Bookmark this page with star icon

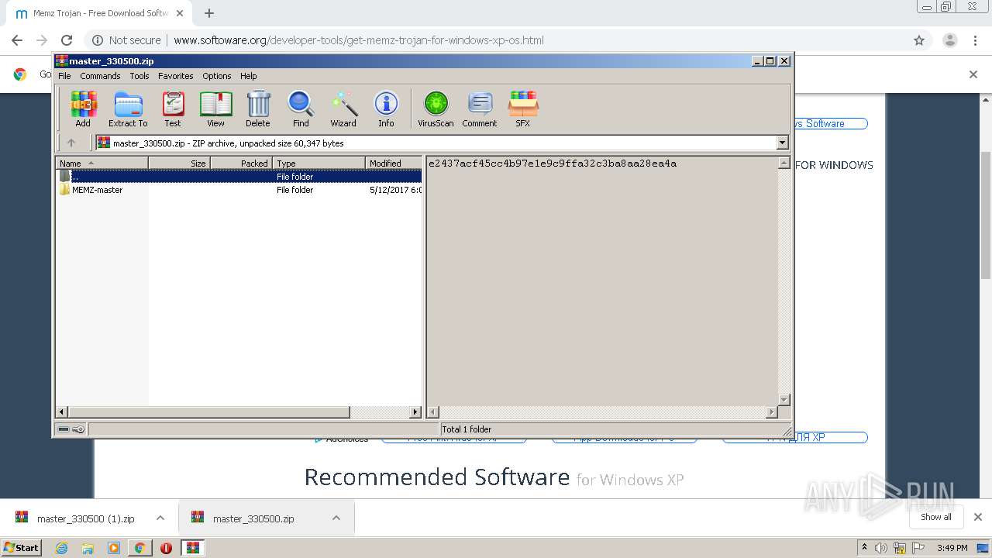tap(919, 40)
